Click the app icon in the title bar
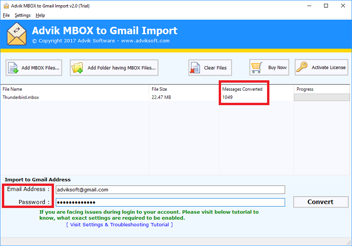 (x=6, y=6)
